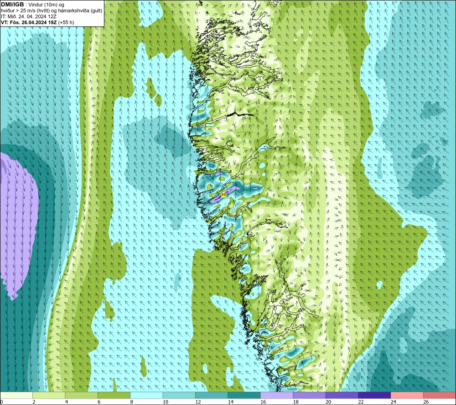The width and height of the screenshot is (456, 405).
Task: Click the legend scale label '12'
Action: 198,402
